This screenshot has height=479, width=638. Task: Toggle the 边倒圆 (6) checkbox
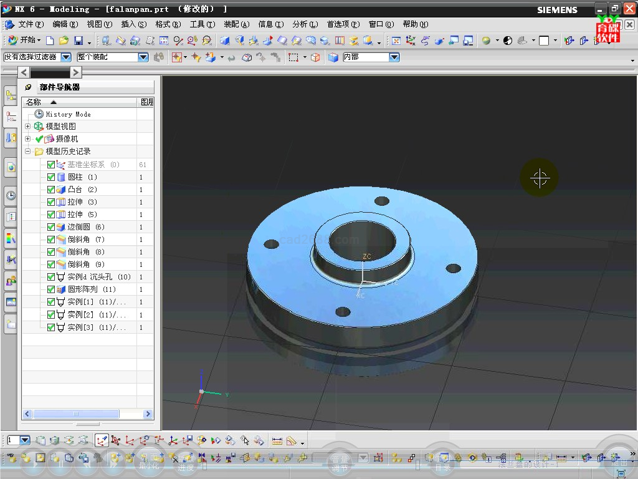point(51,227)
